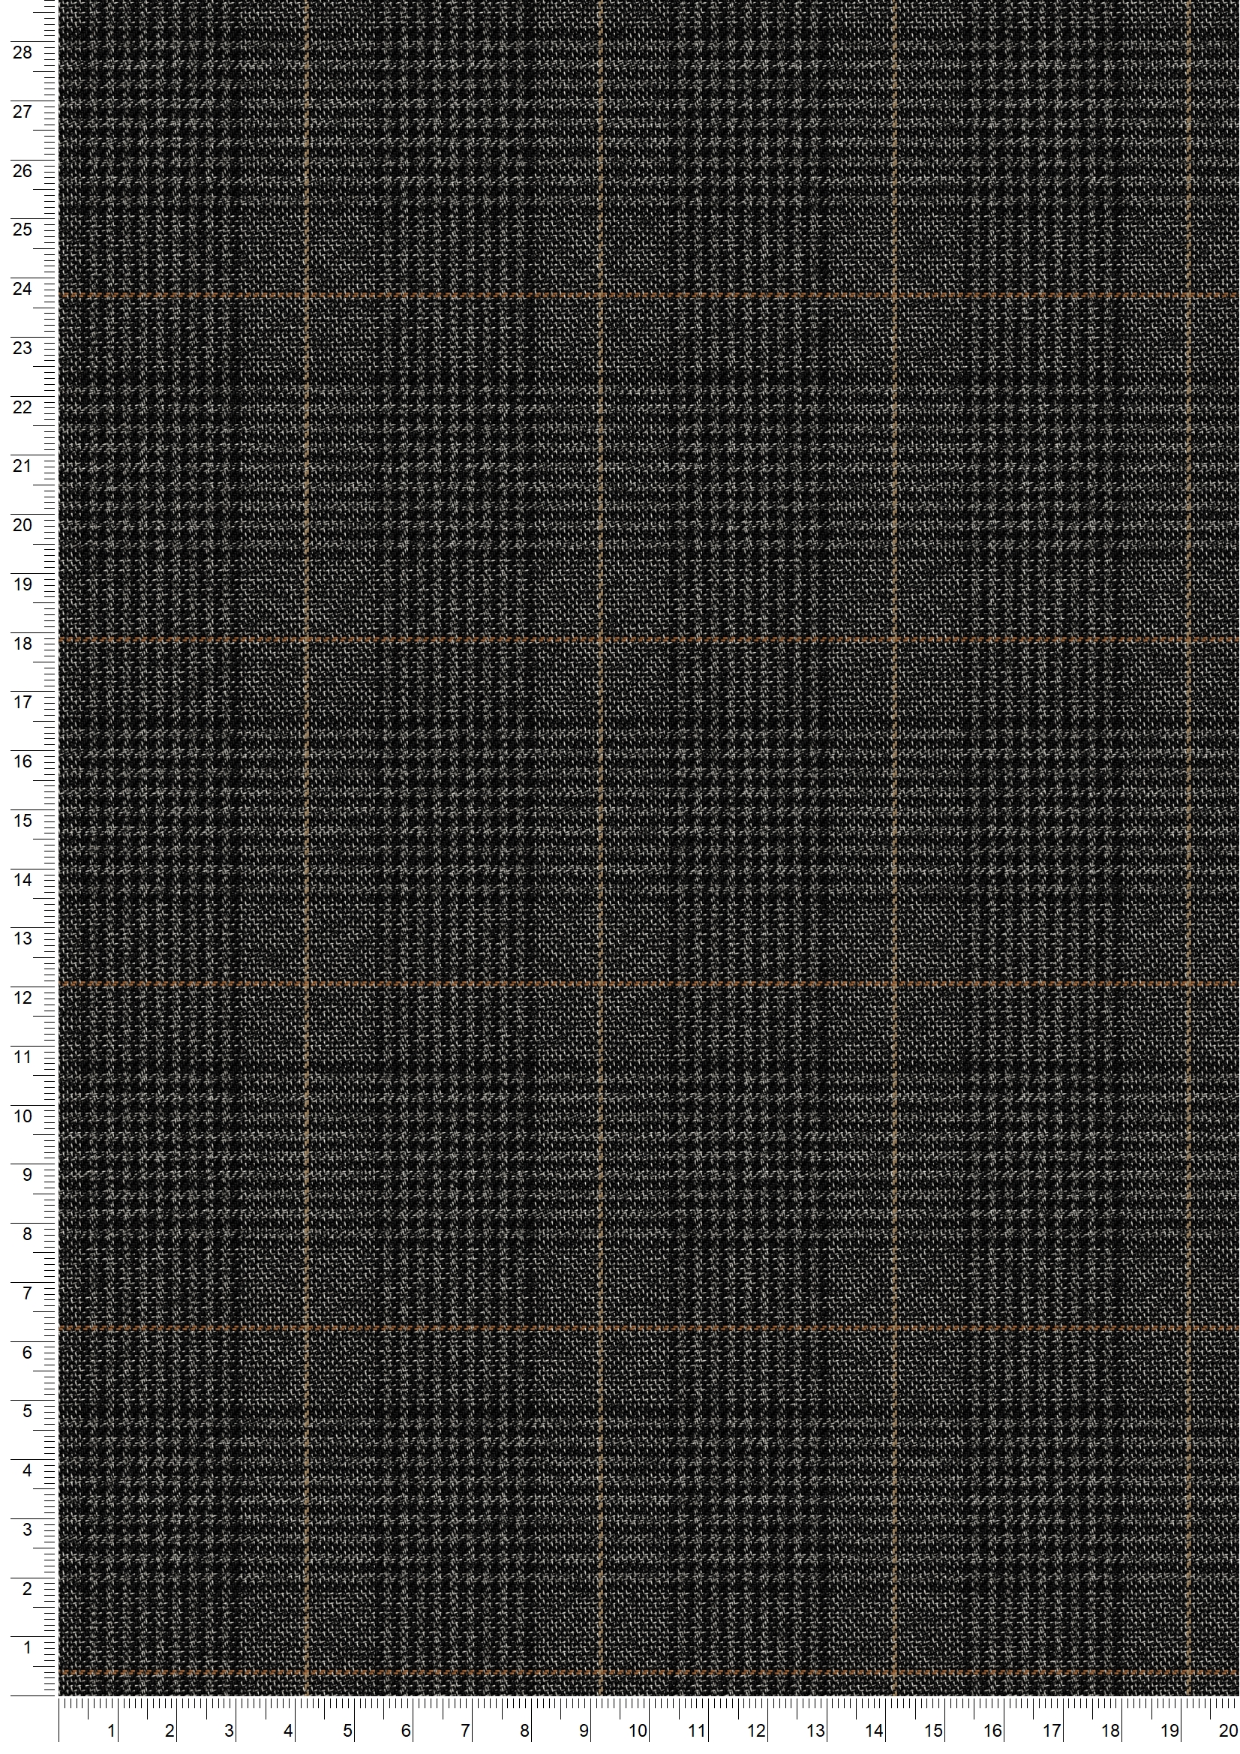Click the number 20 on the horizontal ruler
Viewport: 1240px width, 1754px height.
pos(1227,1731)
